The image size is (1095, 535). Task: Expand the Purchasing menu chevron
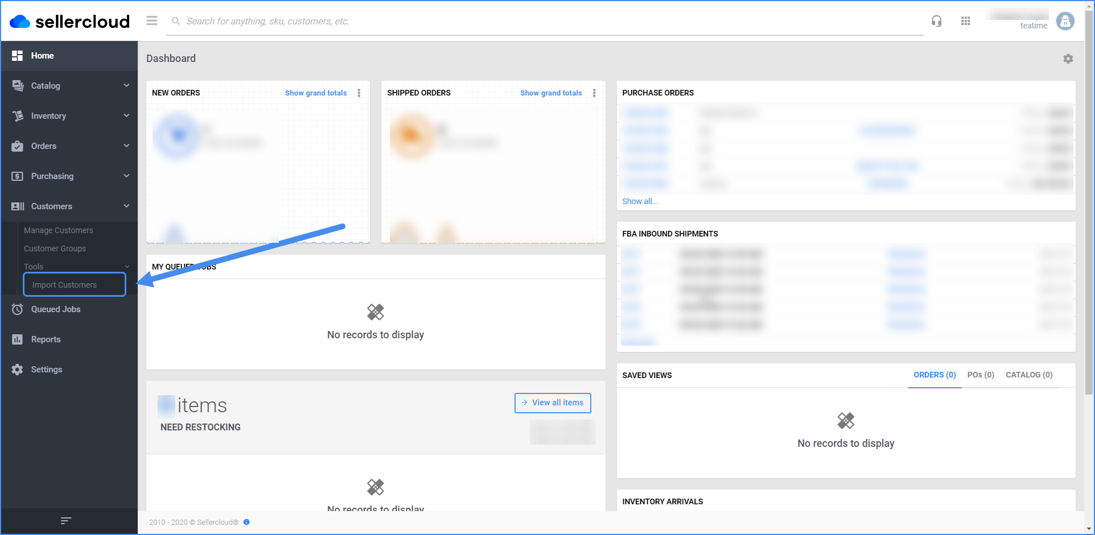click(126, 176)
